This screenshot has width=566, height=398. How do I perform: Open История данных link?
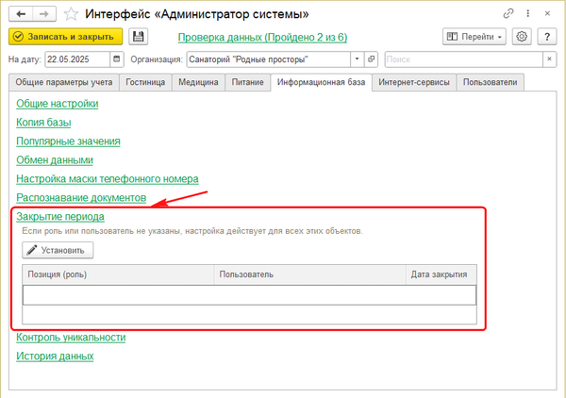point(55,356)
